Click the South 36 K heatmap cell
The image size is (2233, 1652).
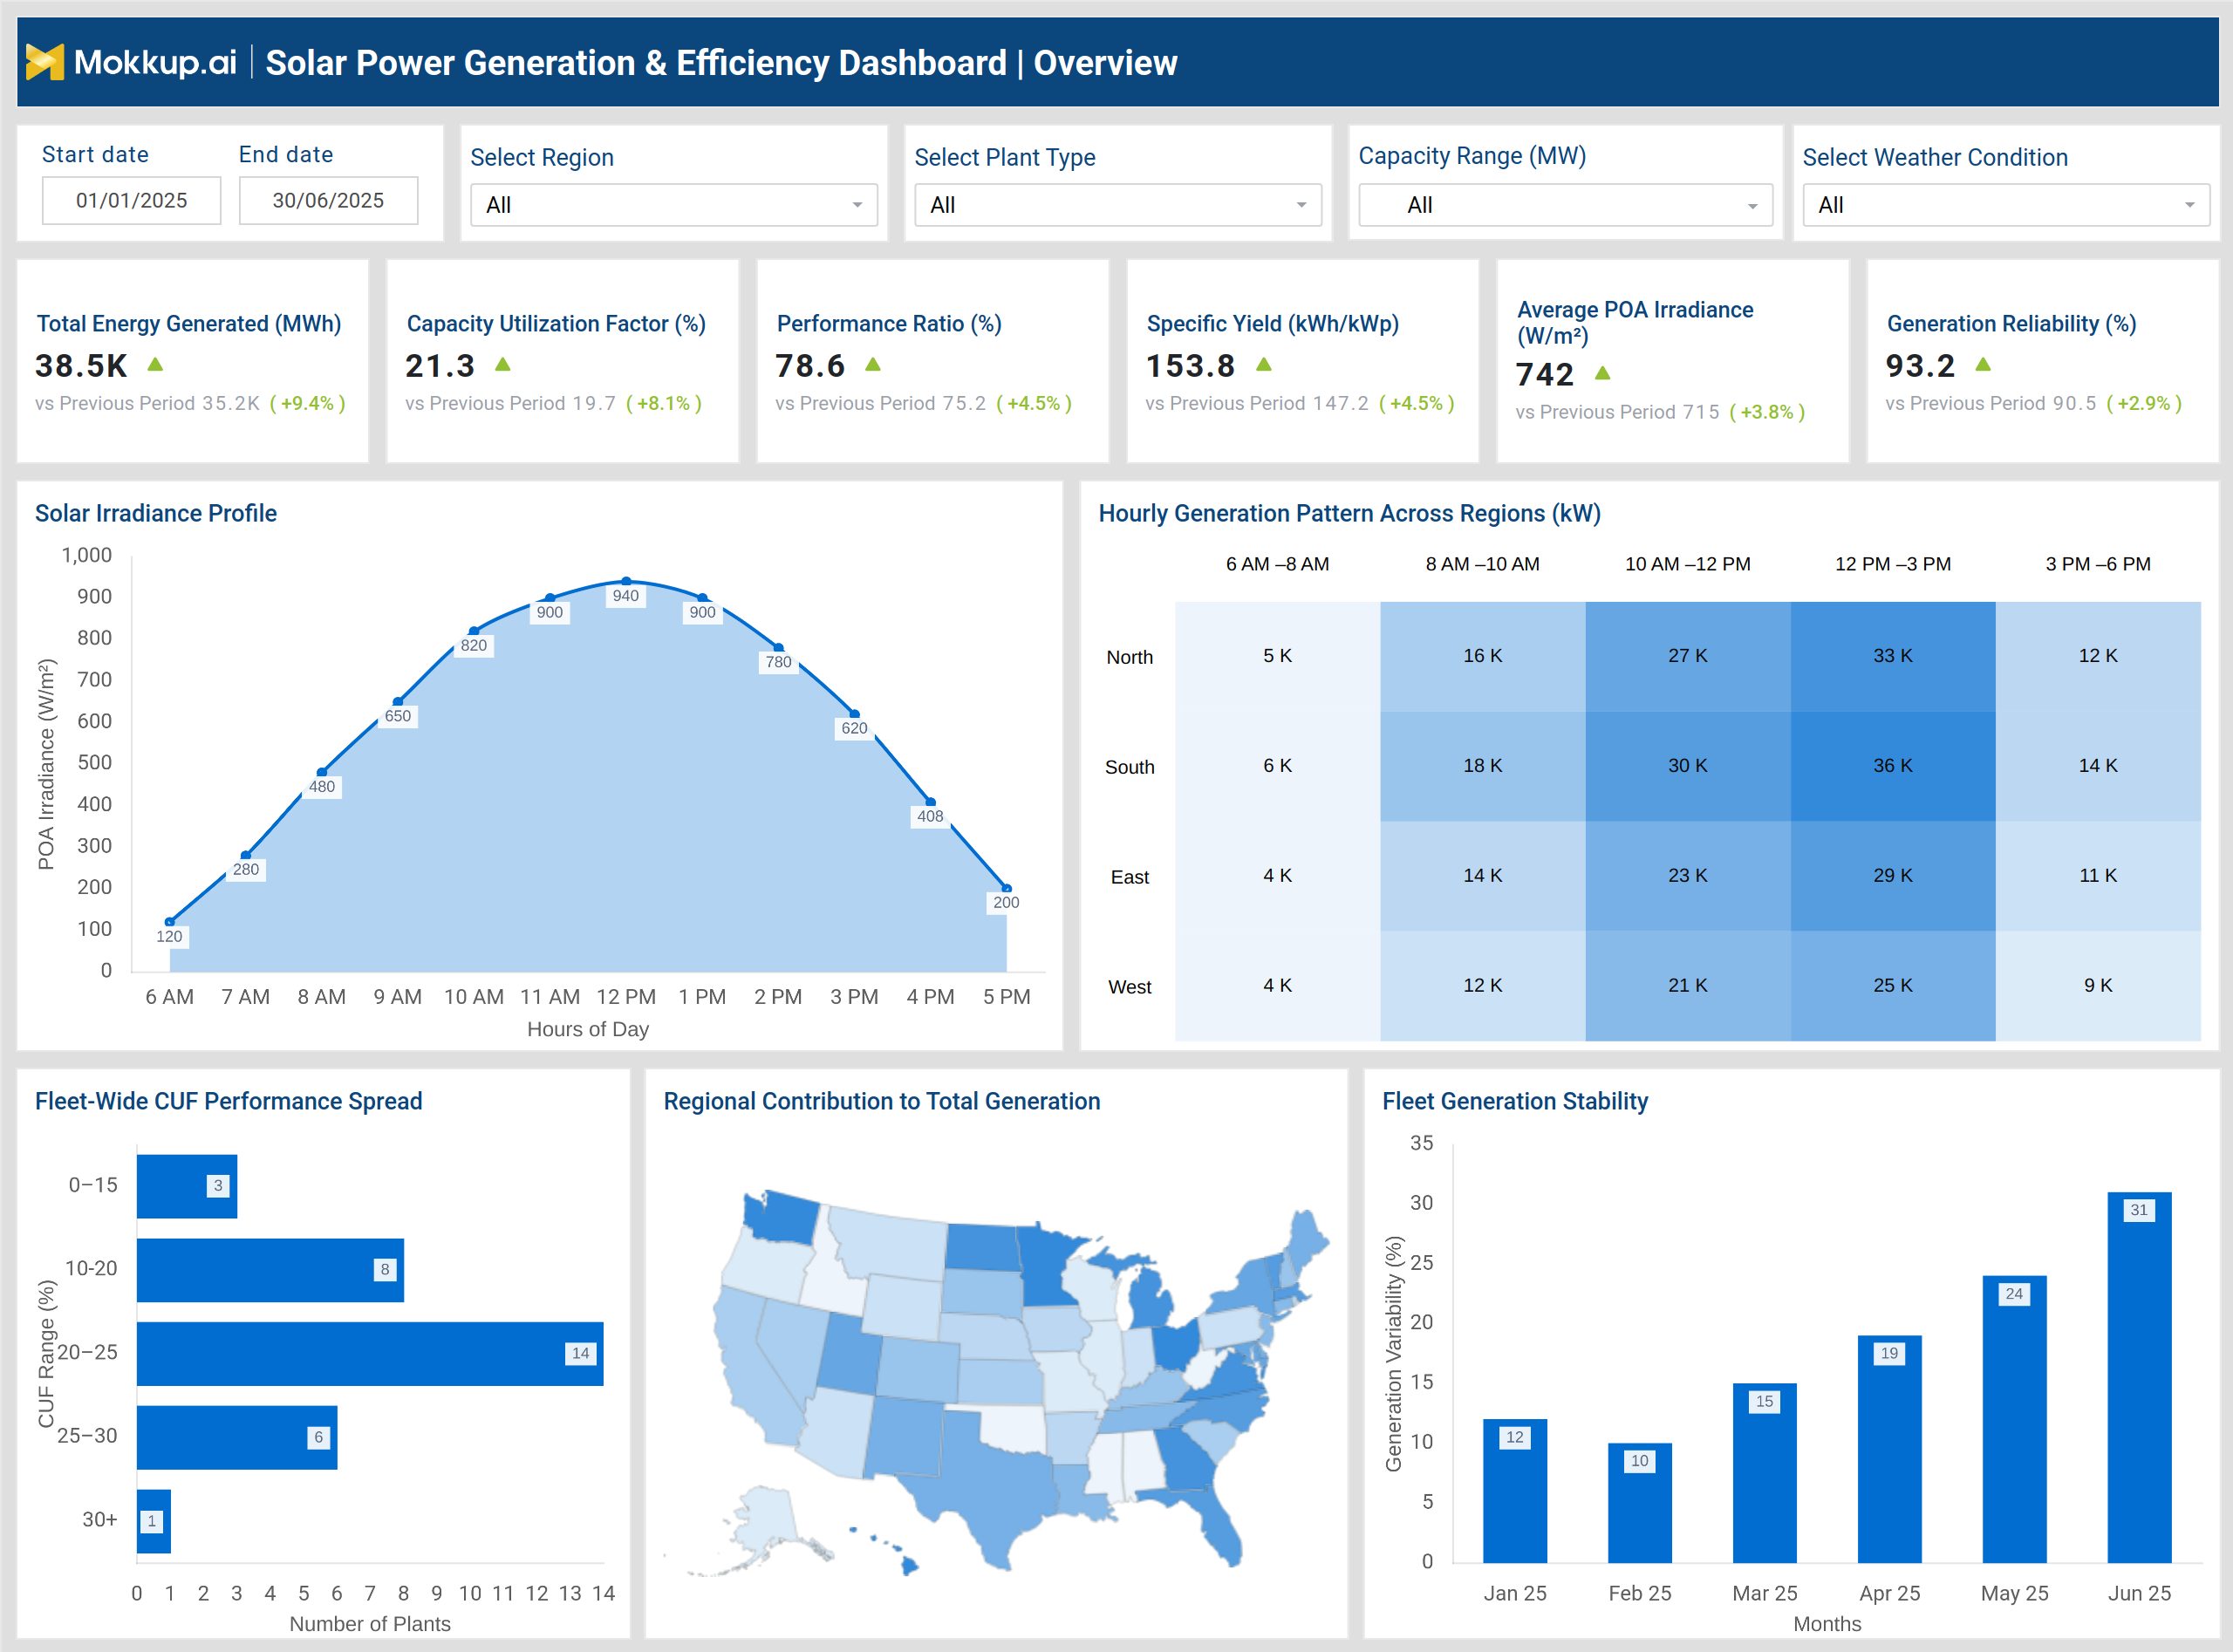[x=1892, y=766]
